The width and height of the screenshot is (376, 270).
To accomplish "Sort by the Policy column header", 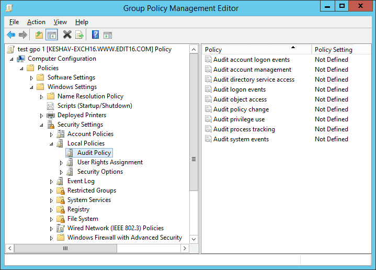I will point(256,49).
